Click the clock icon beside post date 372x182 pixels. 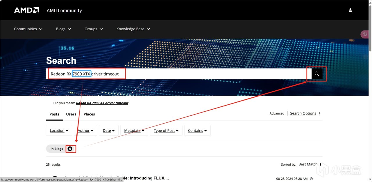click(311, 179)
